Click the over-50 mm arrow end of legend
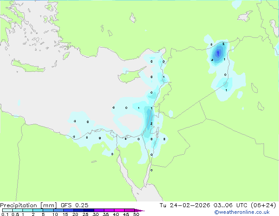Viewport: 279px width, 216px height. [139, 210]
